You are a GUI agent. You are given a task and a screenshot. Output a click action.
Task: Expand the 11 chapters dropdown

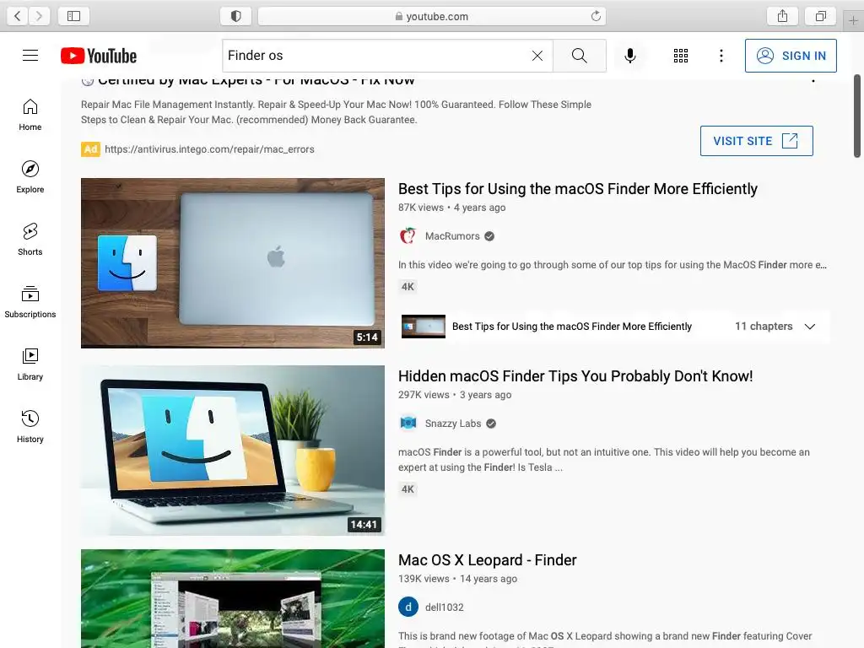tap(809, 327)
